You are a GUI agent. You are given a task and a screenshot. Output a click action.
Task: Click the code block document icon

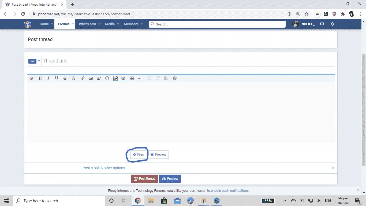click(115, 78)
